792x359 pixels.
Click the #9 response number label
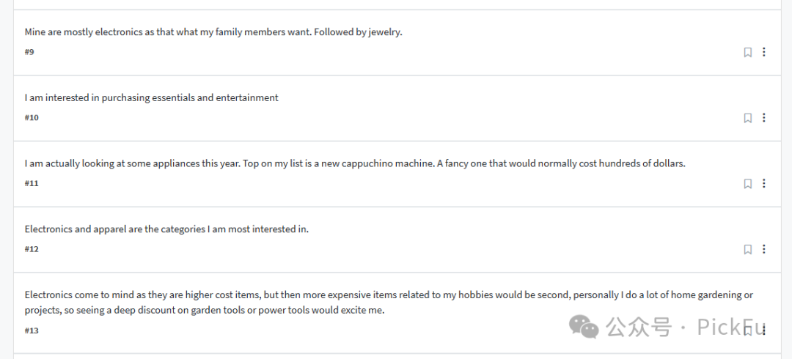pos(29,51)
